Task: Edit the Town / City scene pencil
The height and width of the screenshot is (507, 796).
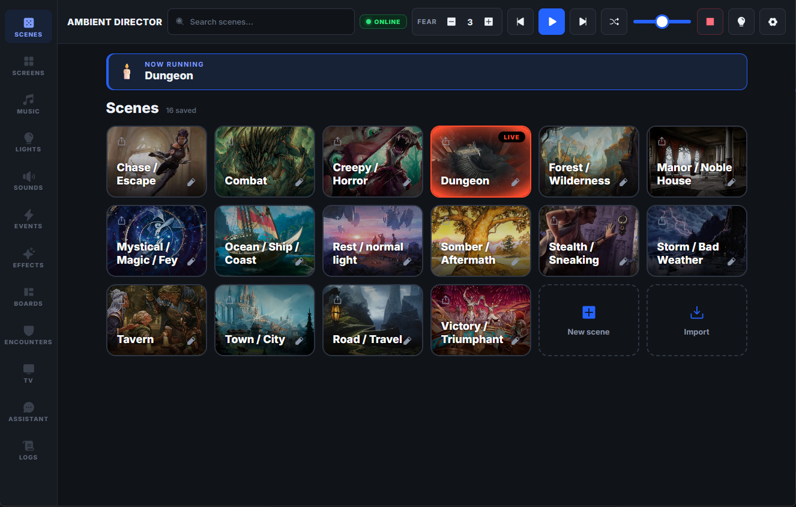Action: click(299, 341)
